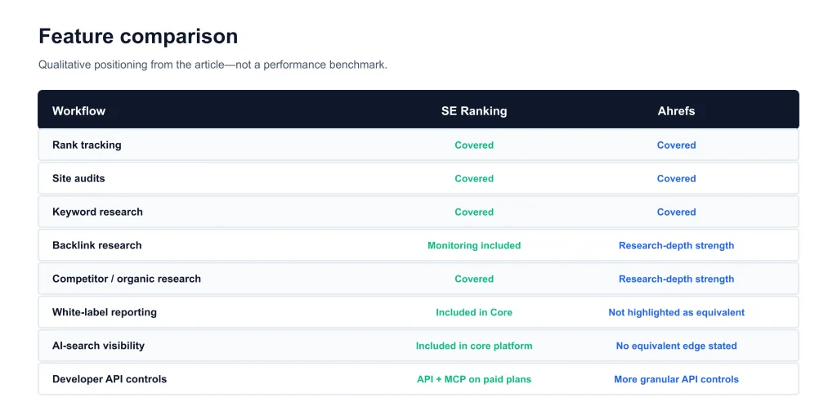This screenshot has width=837, height=411.
Task: Click Research-depth strength in Competitor research row
Action: (x=676, y=279)
